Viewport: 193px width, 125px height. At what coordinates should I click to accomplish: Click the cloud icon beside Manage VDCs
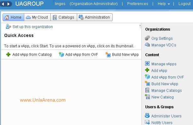click(147, 45)
